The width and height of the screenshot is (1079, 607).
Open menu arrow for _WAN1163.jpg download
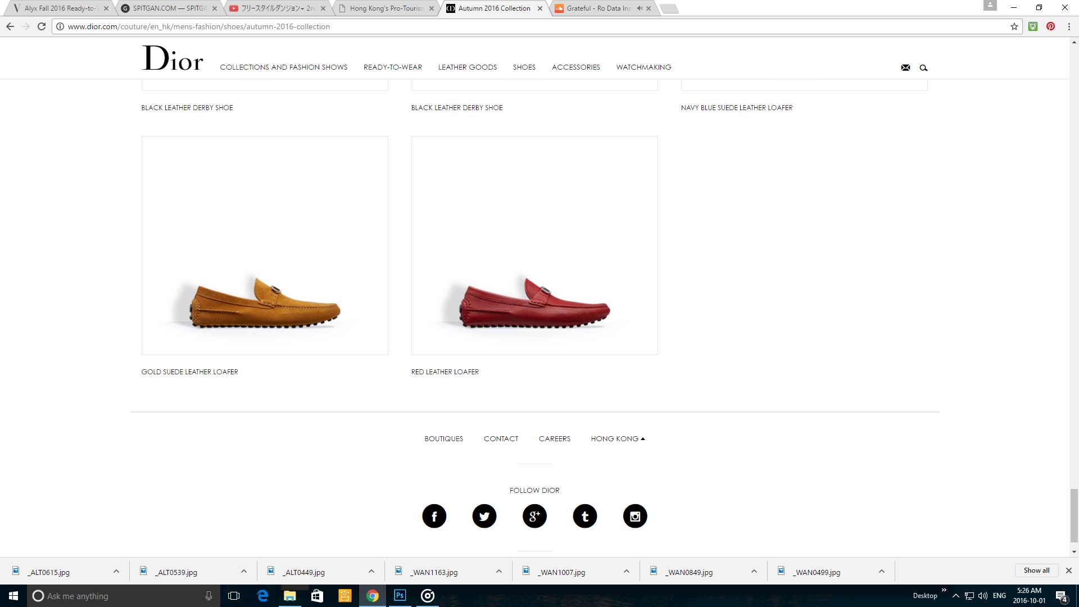click(x=499, y=572)
